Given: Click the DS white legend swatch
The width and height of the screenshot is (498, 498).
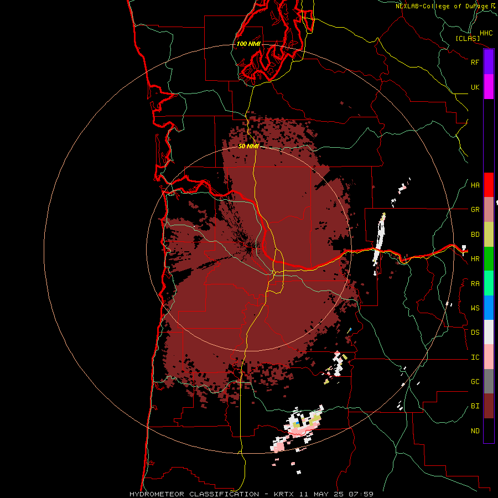Looking at the screenshot, I should point(489,332).
